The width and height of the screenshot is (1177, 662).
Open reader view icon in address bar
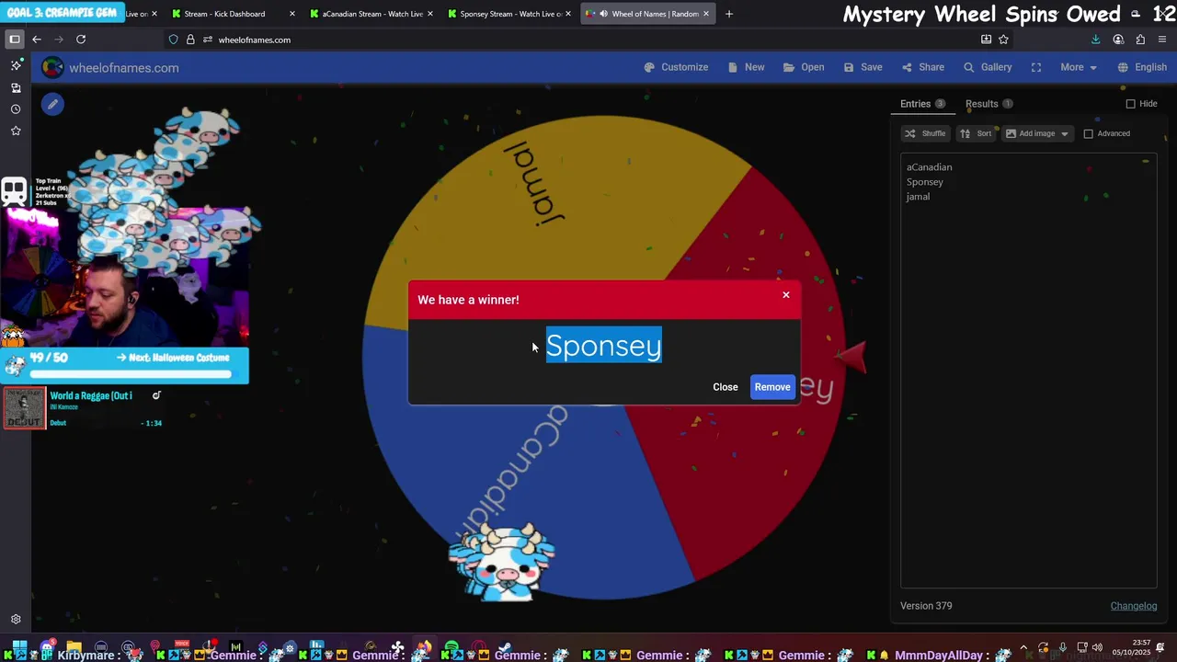point(986,40)
